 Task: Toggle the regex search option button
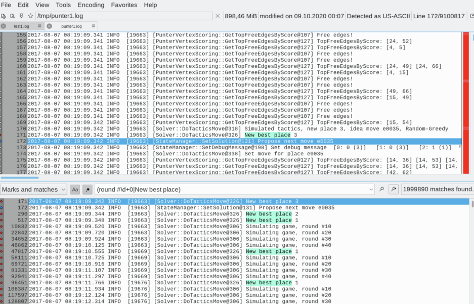point(87,189)
